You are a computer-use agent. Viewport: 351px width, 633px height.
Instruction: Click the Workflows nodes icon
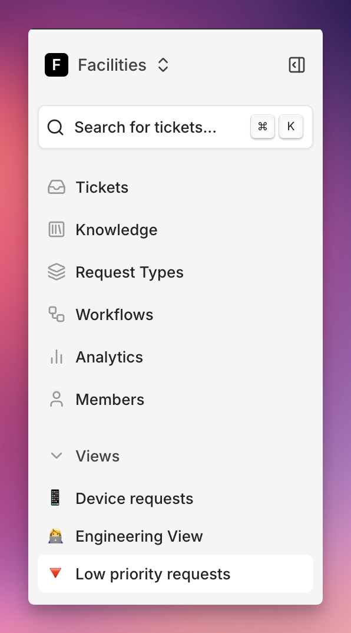coord(57,315)
